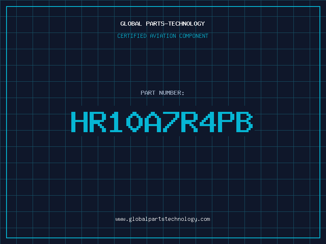Click the 'CERTIFIED AVIATION COMPONENT' subtitle

163,36
